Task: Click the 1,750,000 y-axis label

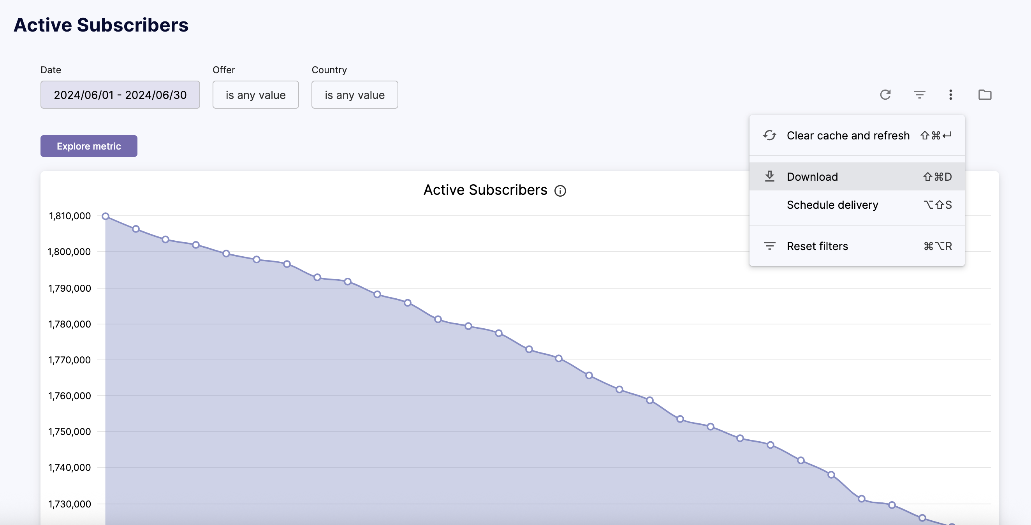Action: (69, 432)
